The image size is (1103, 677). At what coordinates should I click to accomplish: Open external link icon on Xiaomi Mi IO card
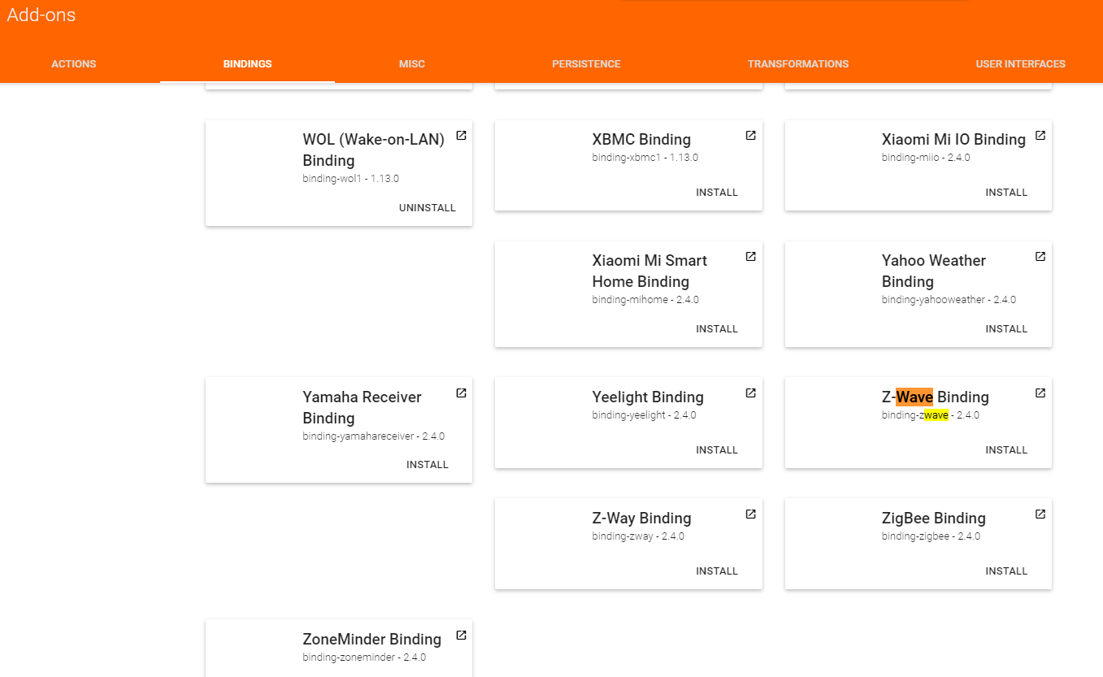tap(1040, 136)
